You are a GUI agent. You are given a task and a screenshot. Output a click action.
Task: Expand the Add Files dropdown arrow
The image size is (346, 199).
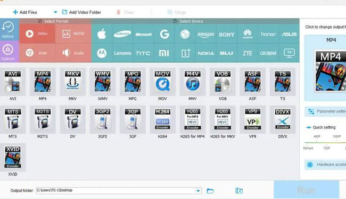[x=55, y=12]
